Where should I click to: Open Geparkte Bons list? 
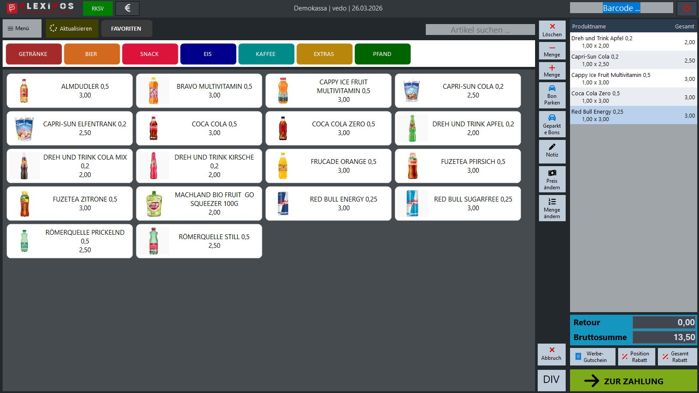[552, 124]
